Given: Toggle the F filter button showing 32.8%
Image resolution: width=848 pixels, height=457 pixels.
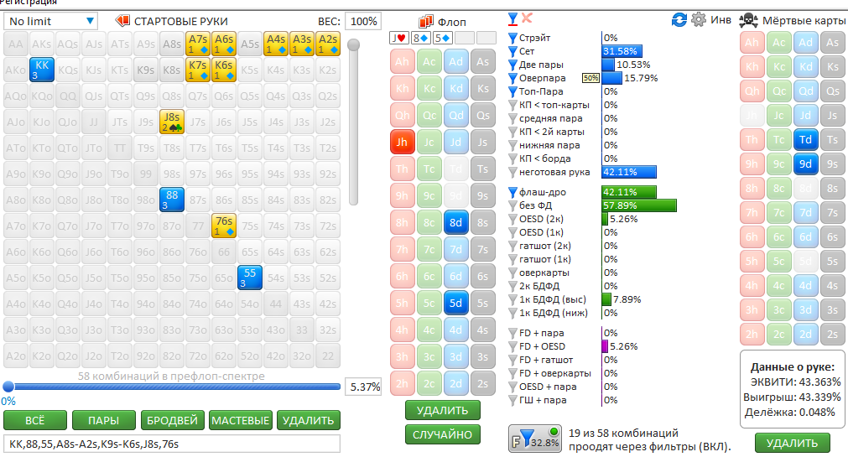Looking at the screenshot, I should point(533,439).
